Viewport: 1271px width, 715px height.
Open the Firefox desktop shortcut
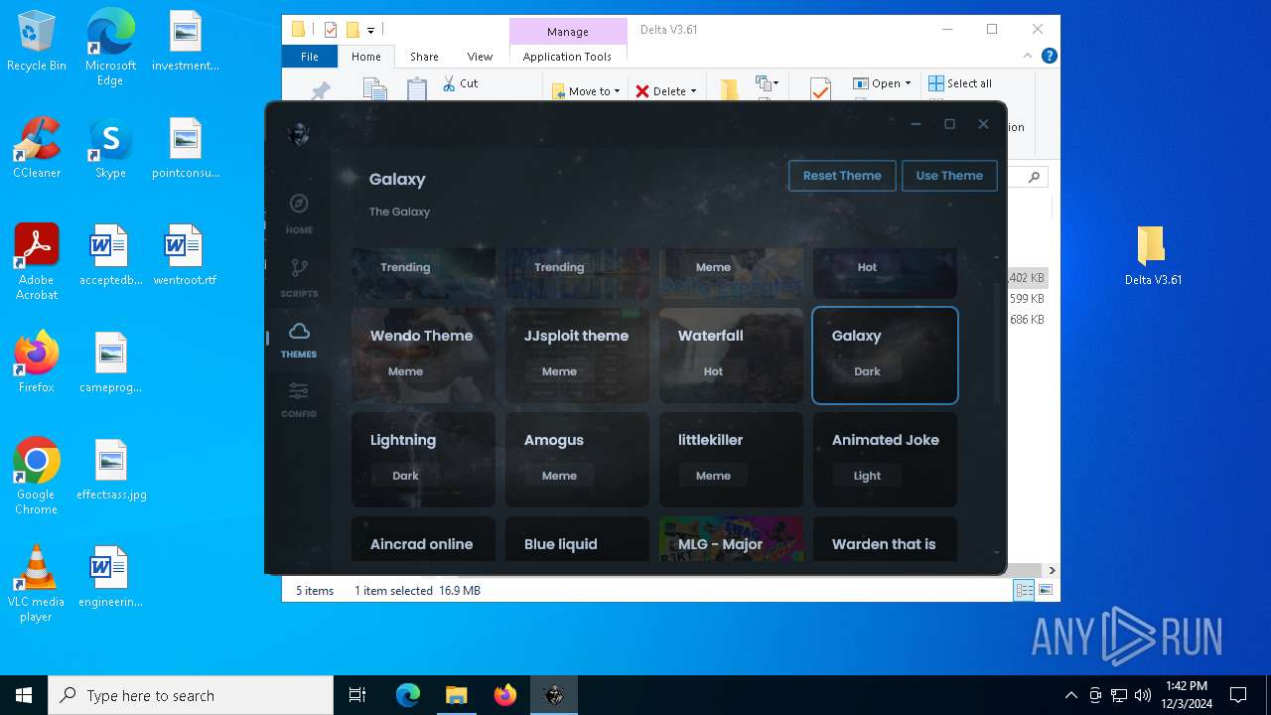click(37, 362)
